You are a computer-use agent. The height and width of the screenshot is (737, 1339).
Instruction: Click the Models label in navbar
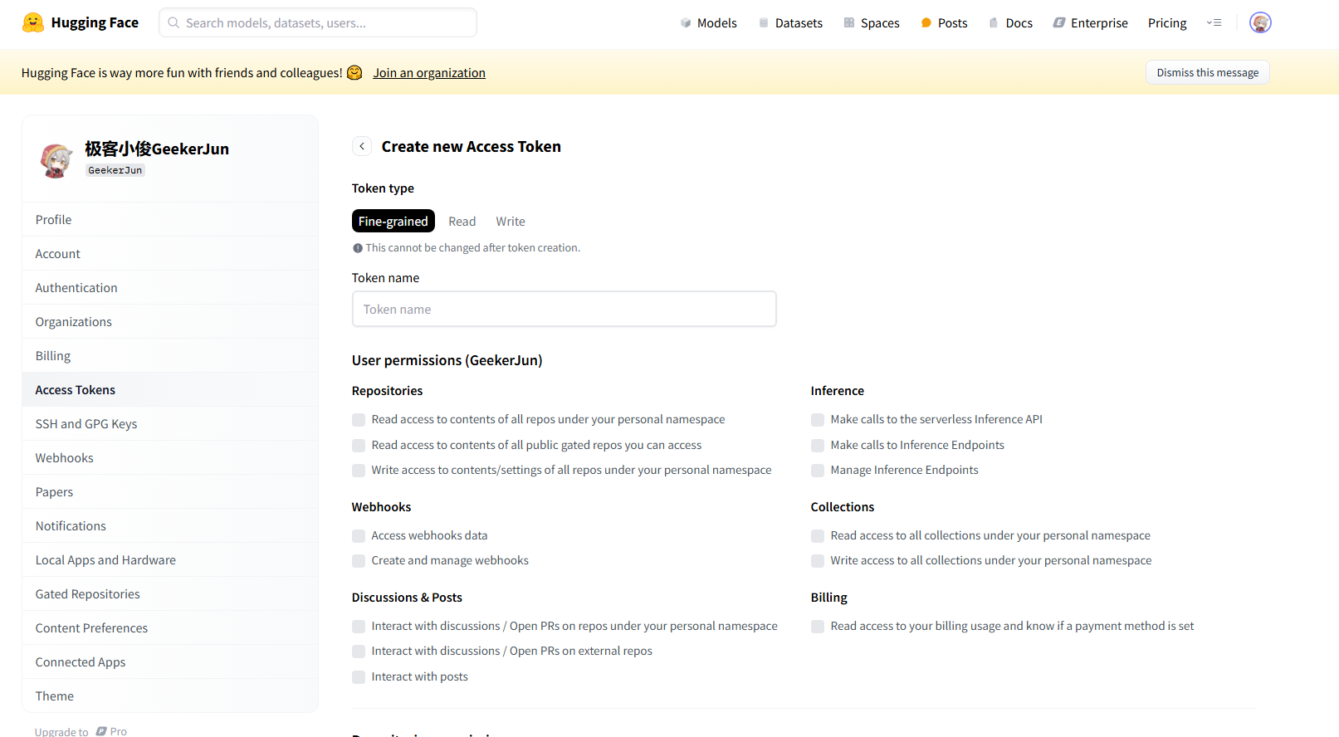pos(717,22)
